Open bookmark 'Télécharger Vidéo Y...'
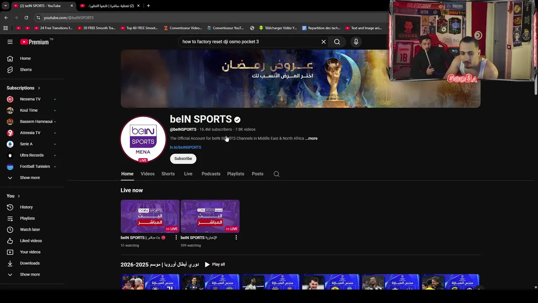The height and width of the screenshot is (303, 538). click(278, 28)
